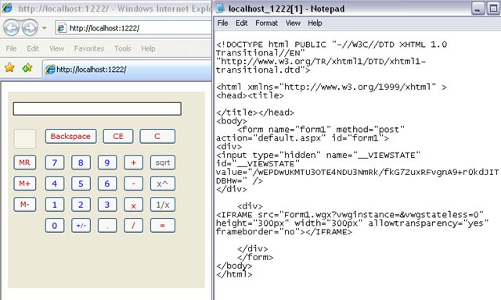Select the http://localhost:1222/ browser tab
The width and height of the screenshot is (501, 300).
click(127, 70)
